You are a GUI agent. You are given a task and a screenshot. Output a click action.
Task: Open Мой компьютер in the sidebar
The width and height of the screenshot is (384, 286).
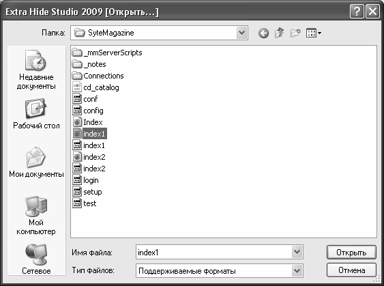point(36,216)
